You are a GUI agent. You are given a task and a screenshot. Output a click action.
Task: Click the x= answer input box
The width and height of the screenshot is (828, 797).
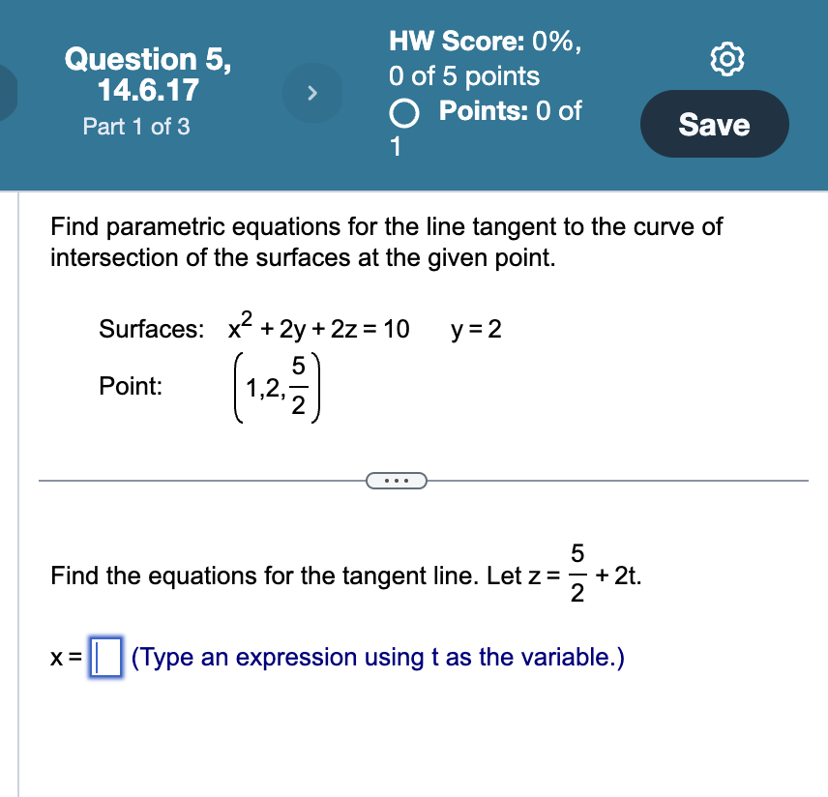104,656
